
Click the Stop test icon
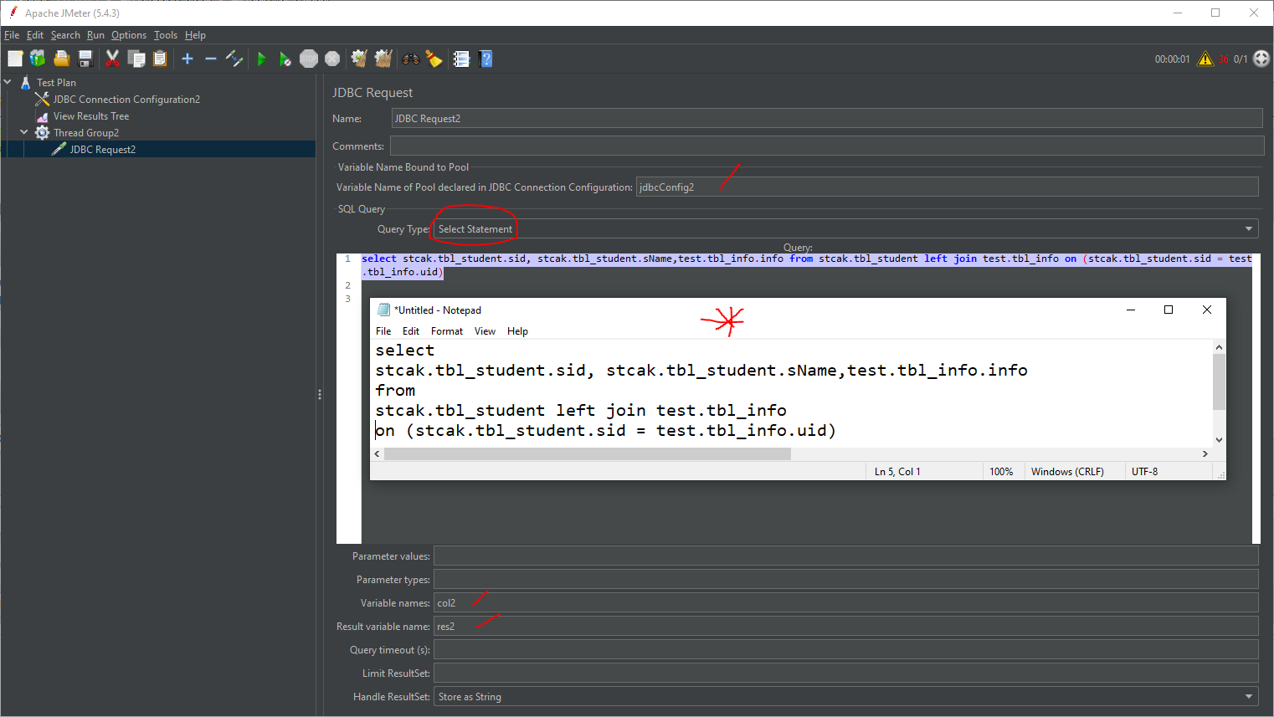pos(309,59)
